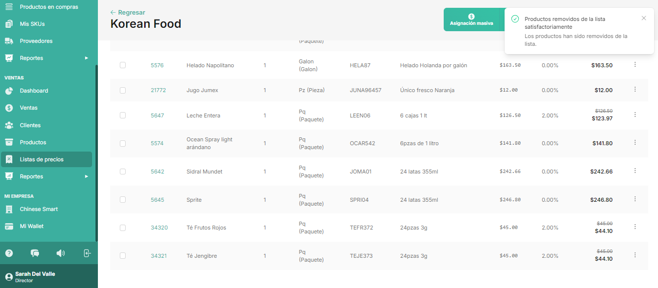Click SKU code JUNA96457
Viewport: 658px width, 288px height.
tap(365, 90)
